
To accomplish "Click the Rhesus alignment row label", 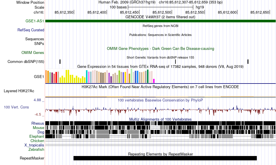I will point(38,123).
